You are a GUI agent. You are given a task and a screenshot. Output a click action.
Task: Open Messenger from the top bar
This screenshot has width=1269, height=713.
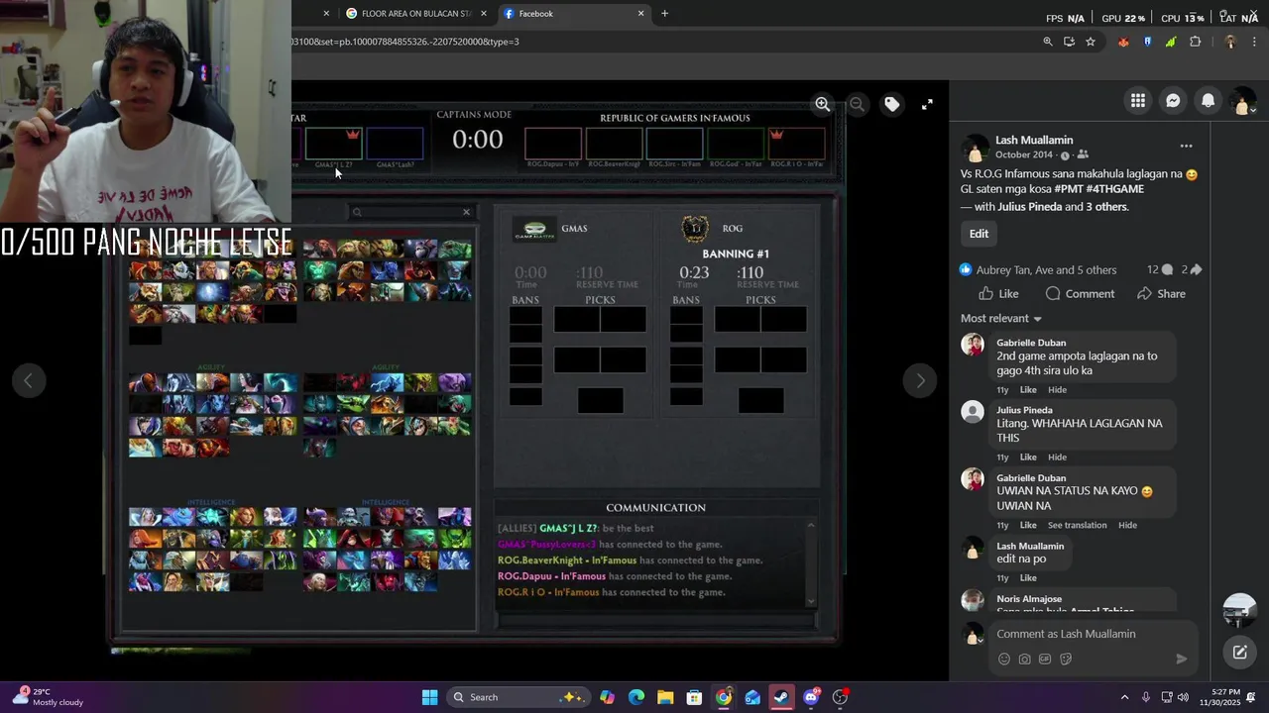(1173, 100)
